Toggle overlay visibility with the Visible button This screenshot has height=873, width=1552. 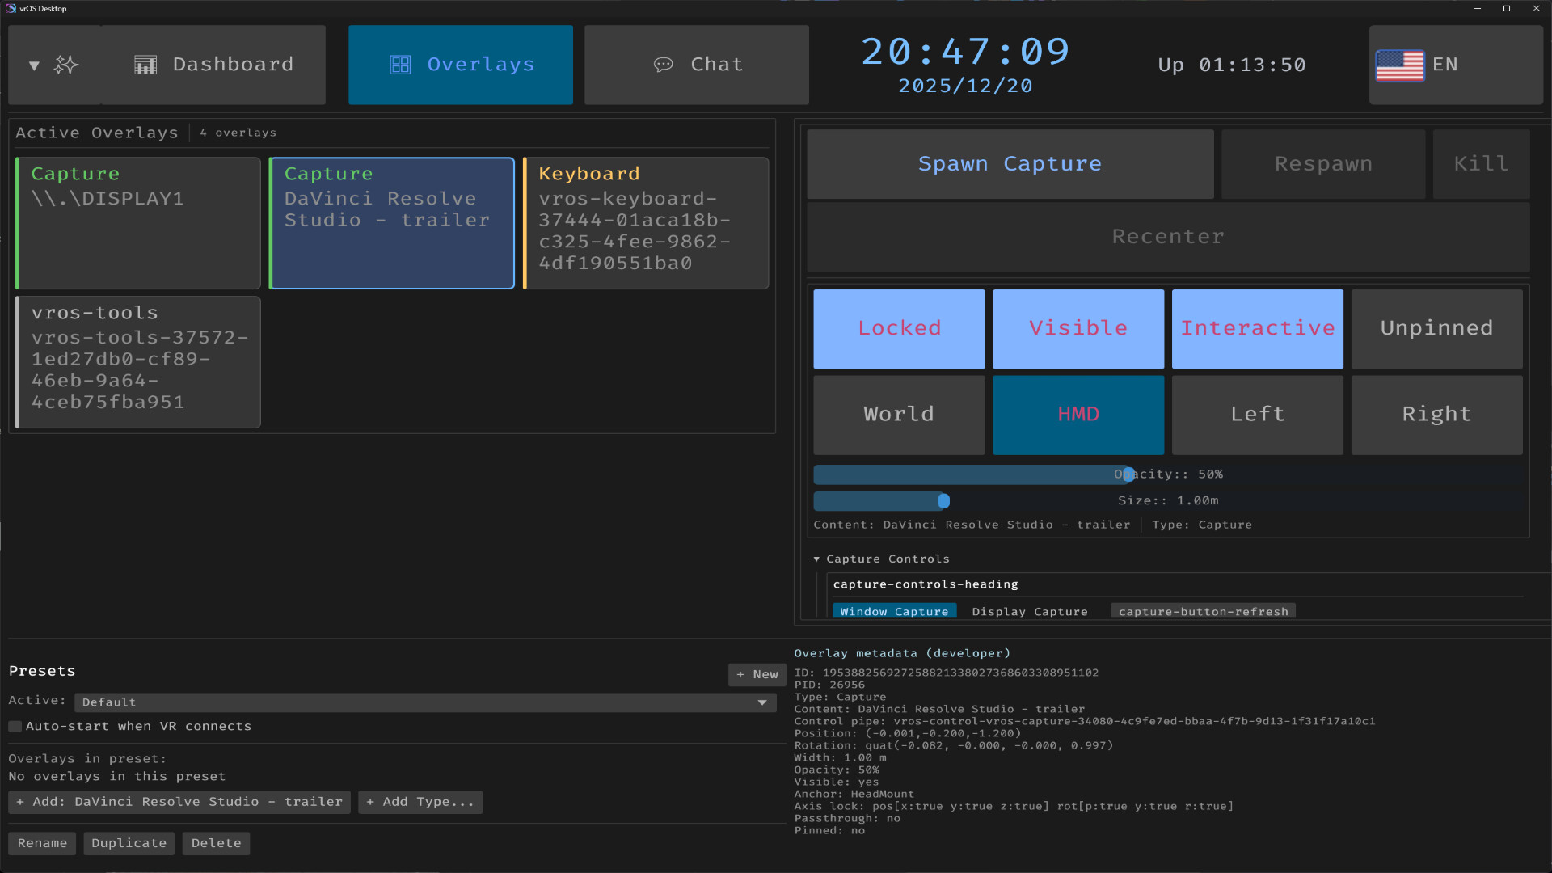point(1078,328)
